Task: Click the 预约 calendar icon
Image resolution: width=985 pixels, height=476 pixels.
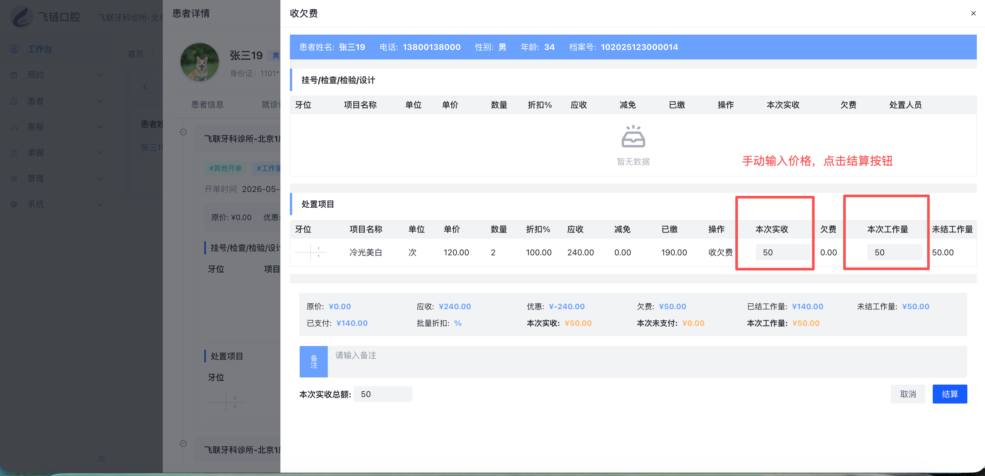Action: (x=14, y=75)
